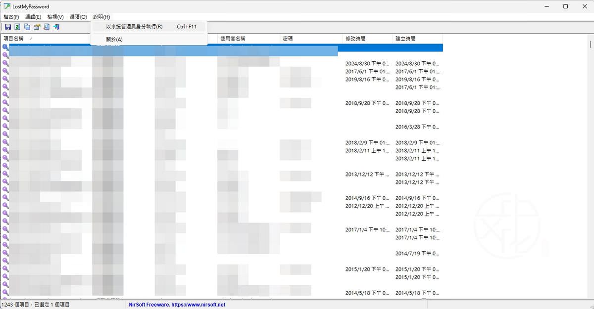Open the 編輯(E) menu
This screenshot has width=594, height=309.
[x=33, y=17]
